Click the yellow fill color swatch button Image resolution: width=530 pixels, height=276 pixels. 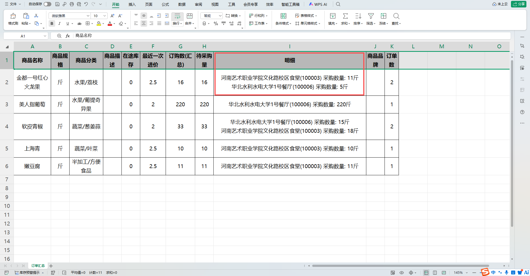pos(99,24)
